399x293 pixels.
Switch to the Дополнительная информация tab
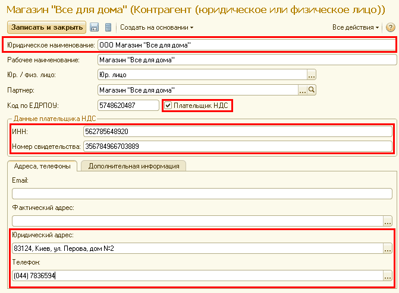point(134,166)
